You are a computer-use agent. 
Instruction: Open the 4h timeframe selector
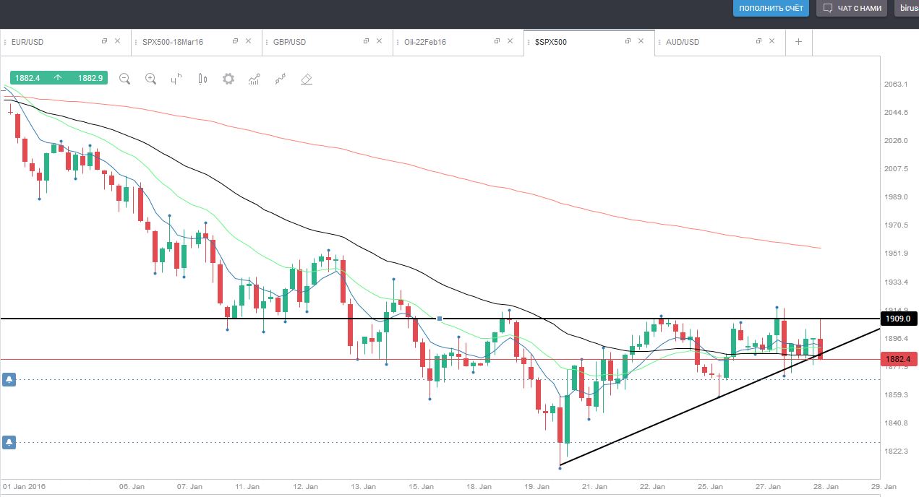click(x=176, y=79)
